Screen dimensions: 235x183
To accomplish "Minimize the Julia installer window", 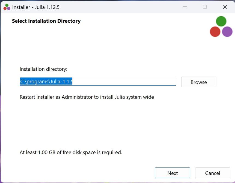I will (185, 7).
